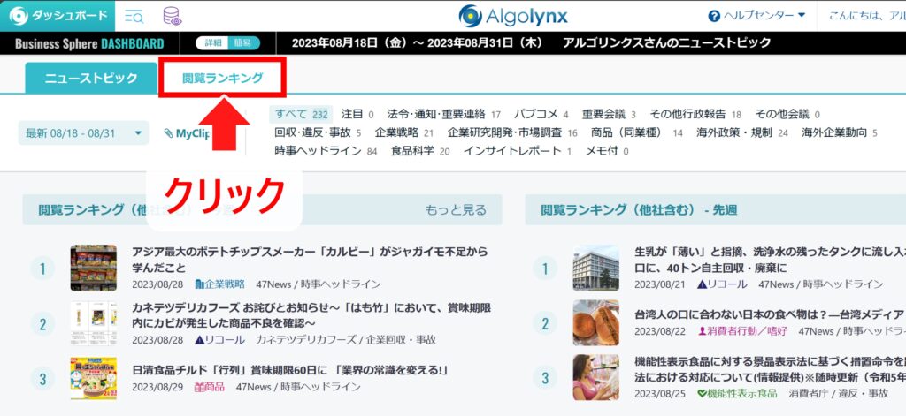Filter news by 食品科学 category

pyautogui.click(x=414, y=151)
